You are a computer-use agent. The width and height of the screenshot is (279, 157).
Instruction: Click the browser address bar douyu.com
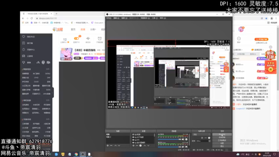[48, 18]
